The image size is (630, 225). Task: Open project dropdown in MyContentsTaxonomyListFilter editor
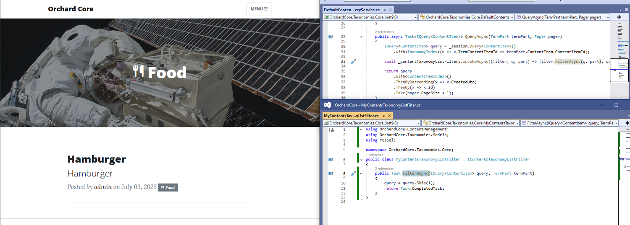(x=371, y=123)
